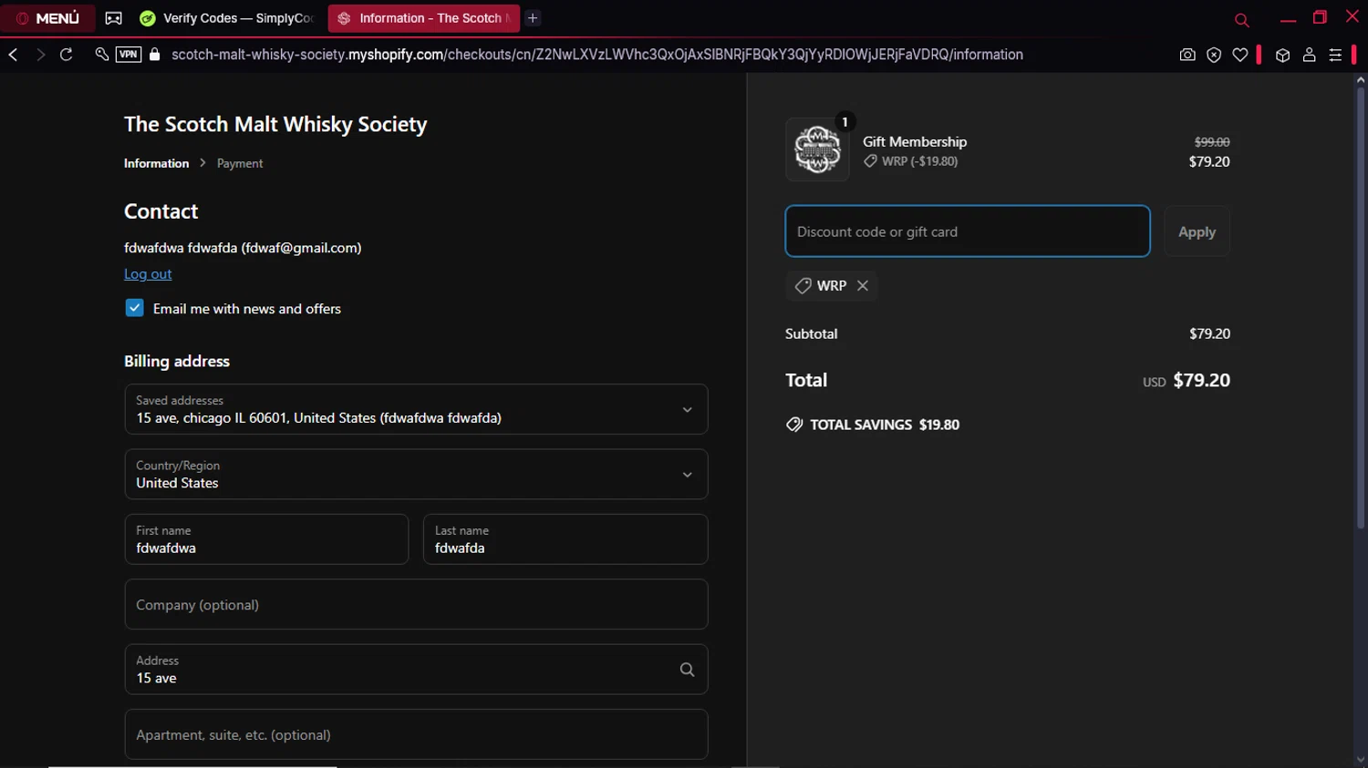Click the Gift Membership product thumbnail
Viewport: 1368px width, 768px height.
(817, 149)
